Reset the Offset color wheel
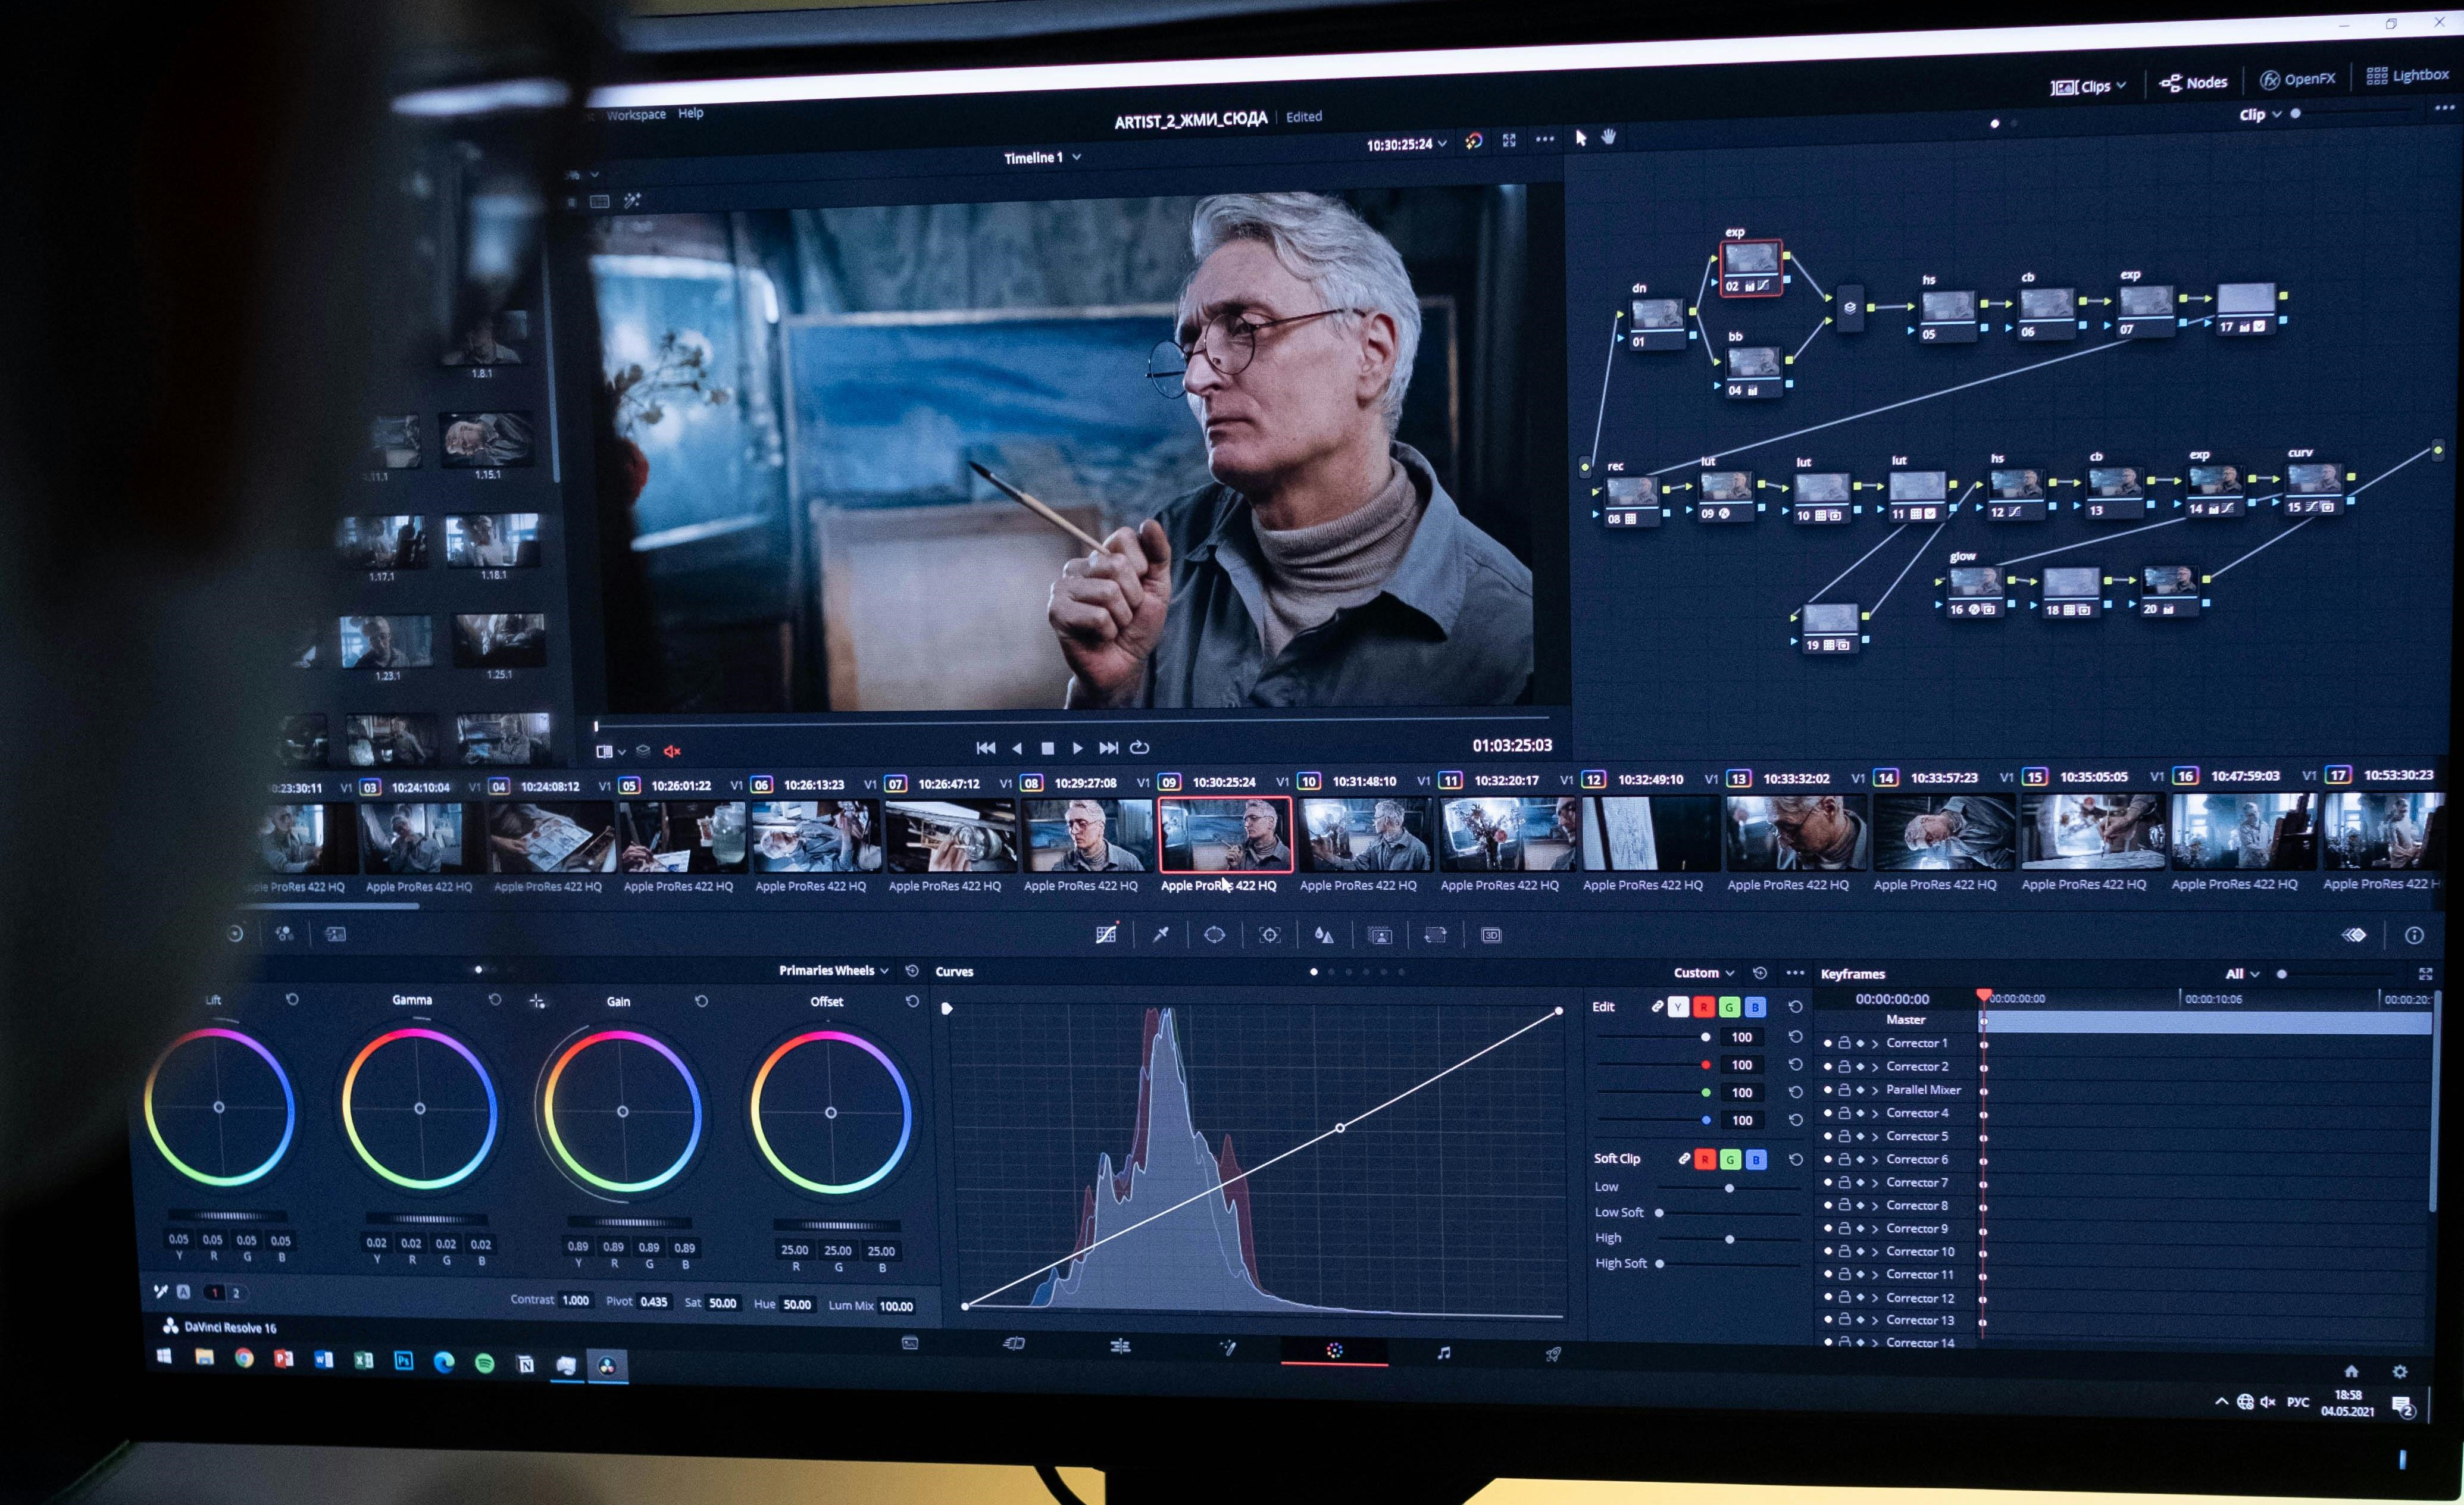The width and height of the screenshot is (2464, 1505). tap(912, 1000)
